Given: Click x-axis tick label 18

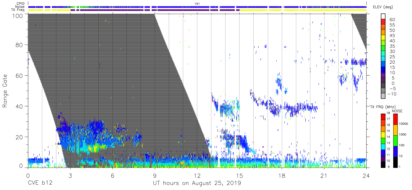Looking at the screenshot, I should (282, 176).
